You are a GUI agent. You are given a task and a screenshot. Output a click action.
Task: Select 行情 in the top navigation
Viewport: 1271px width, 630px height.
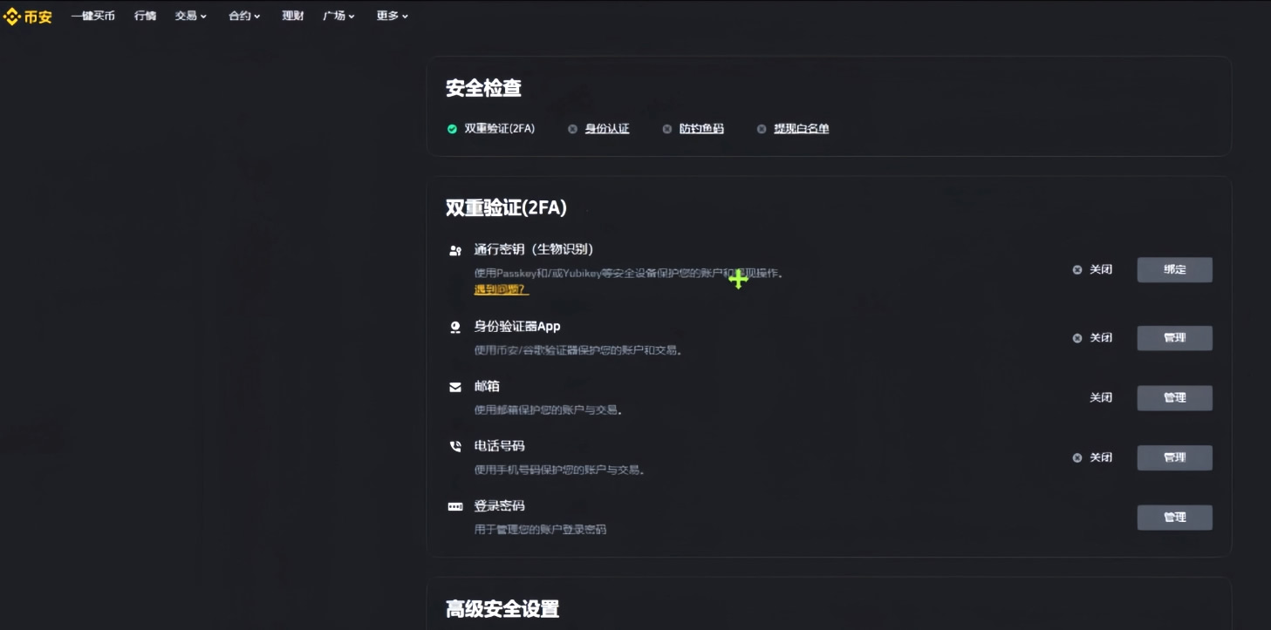(x=145, y=15)
